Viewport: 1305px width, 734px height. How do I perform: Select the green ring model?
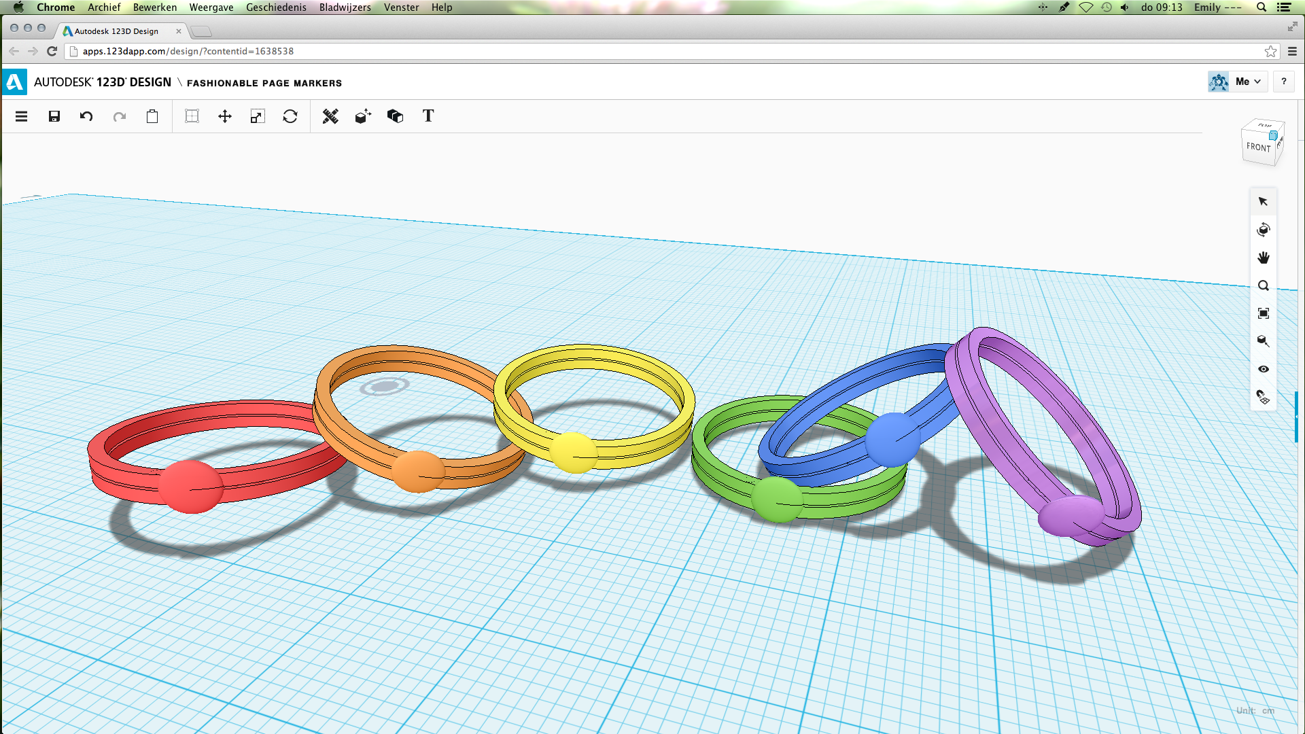tap(777, 500)
